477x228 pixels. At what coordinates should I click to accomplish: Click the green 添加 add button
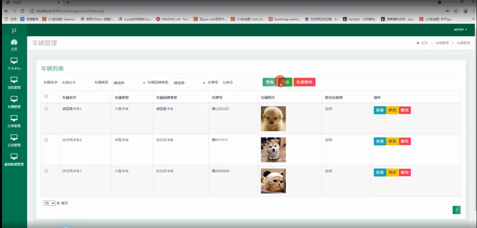[x=285, y=82]
